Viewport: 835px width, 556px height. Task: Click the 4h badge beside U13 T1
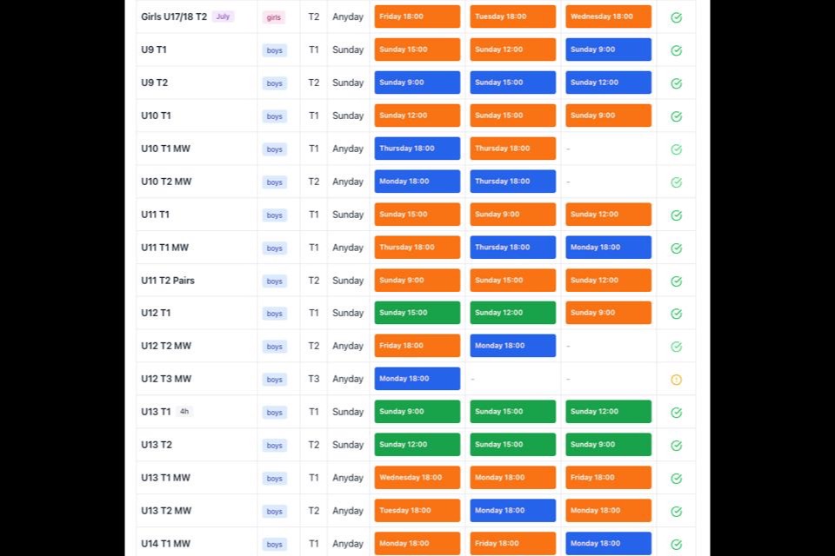coord(184,411)
